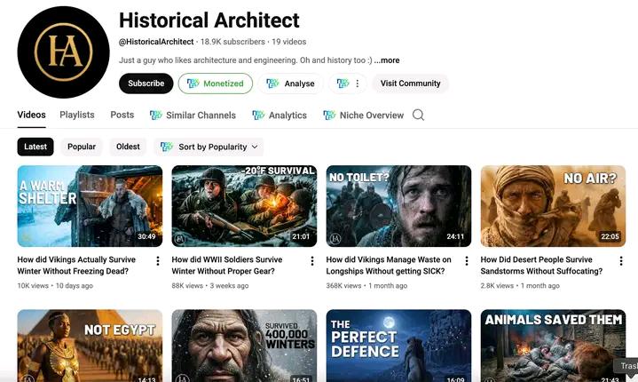The width and height of the screenshot is (638, 382).
Task: Select the Latest filter chip
Action: (35, 147)
